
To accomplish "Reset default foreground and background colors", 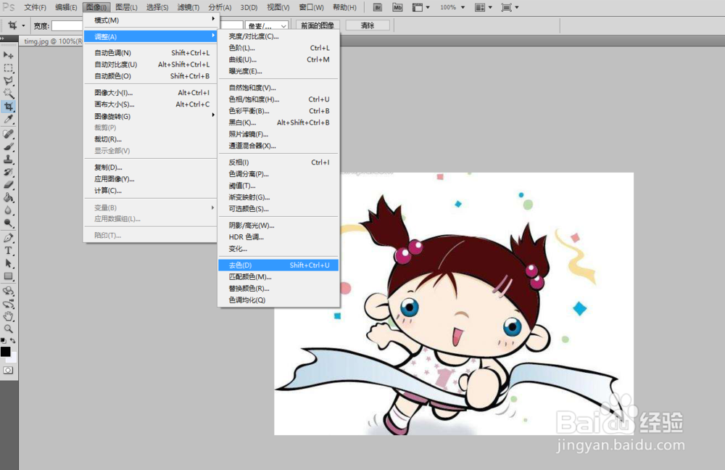I will point(3,340).
